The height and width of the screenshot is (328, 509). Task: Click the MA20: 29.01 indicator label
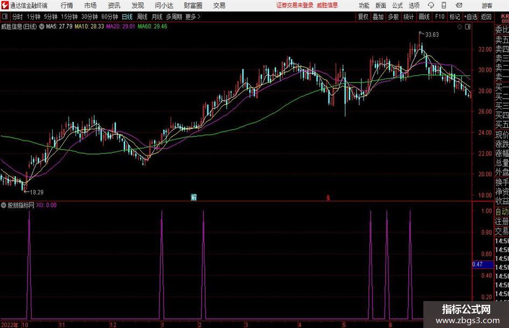pos(121,26)
